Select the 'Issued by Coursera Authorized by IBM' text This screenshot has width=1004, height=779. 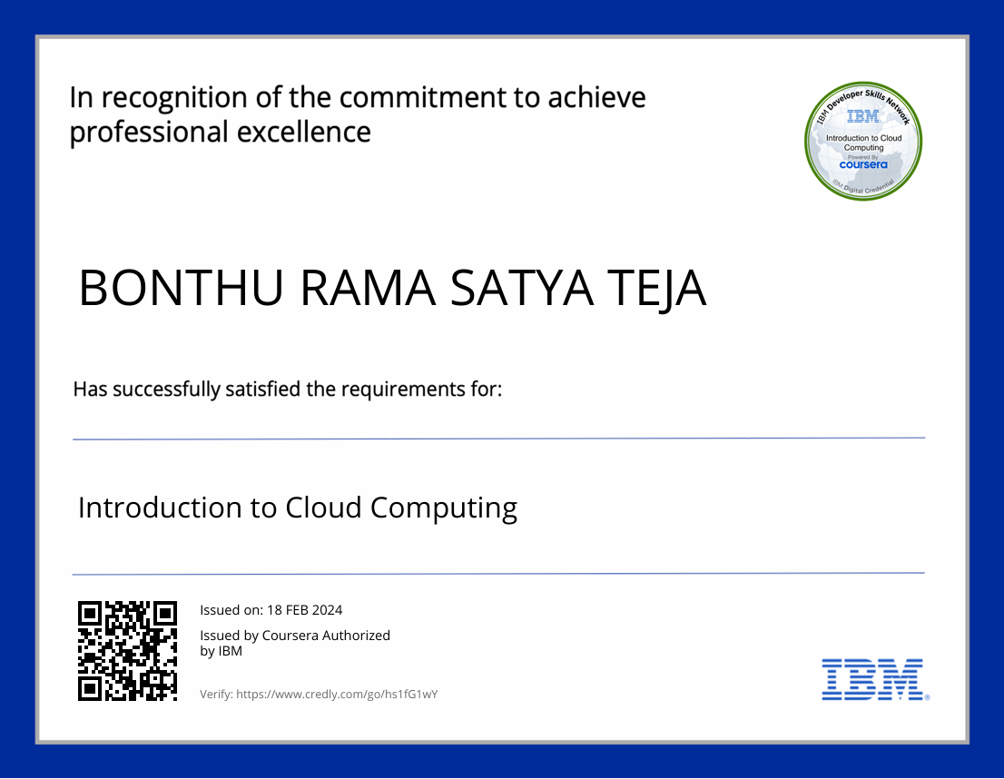[x=295, y=643]
